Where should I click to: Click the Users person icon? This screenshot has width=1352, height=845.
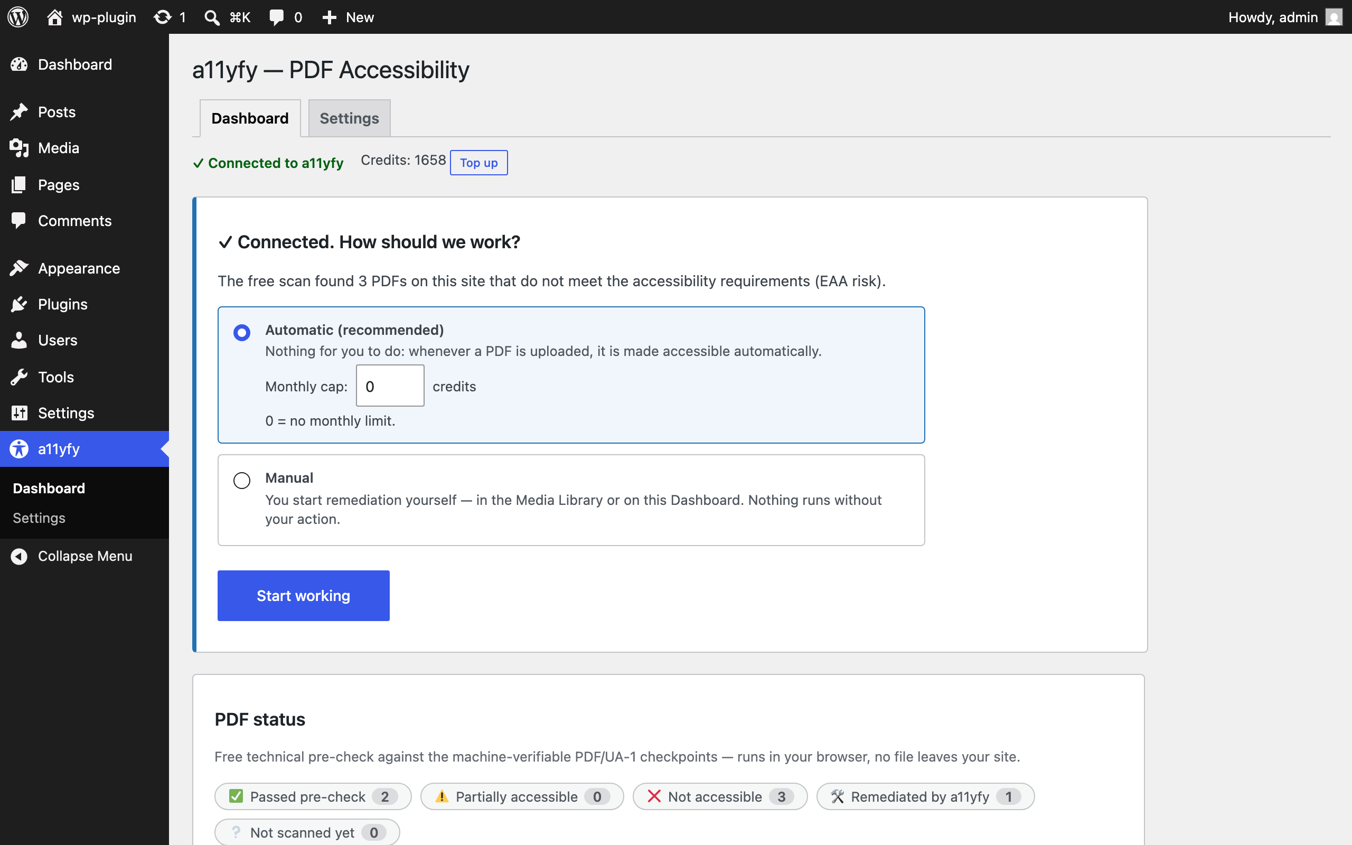[19, 340]
